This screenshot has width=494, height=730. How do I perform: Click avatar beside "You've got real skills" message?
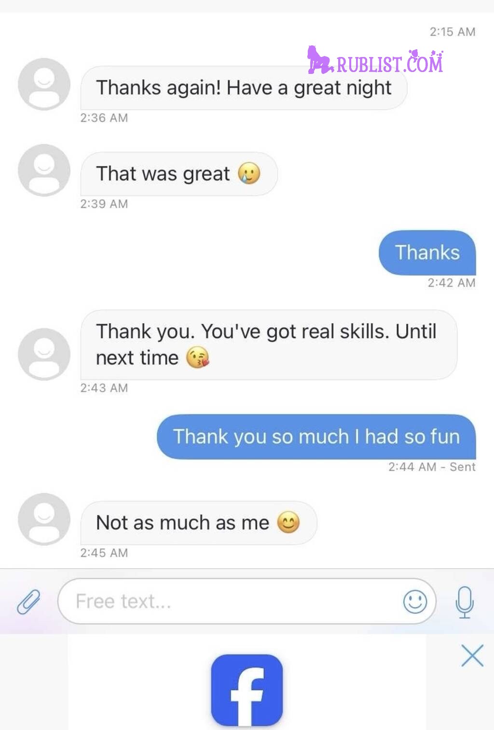[x=44, y=354]
